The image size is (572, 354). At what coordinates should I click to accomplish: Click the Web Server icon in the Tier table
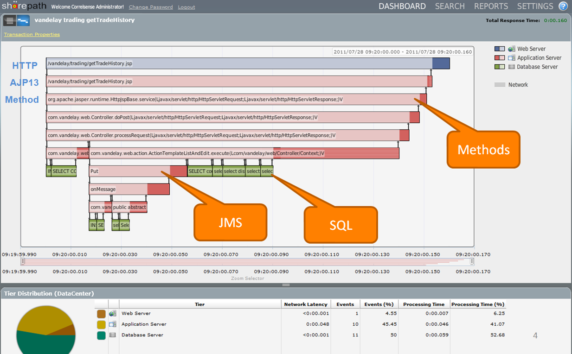click(113, 314)
